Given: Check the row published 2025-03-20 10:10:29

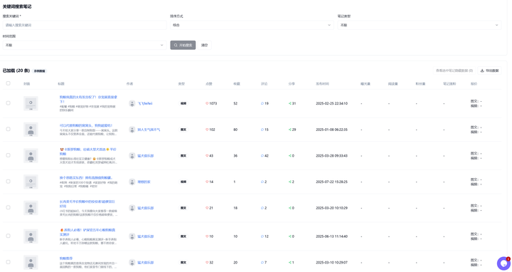Looking at the screenshot, I should 8,208.
